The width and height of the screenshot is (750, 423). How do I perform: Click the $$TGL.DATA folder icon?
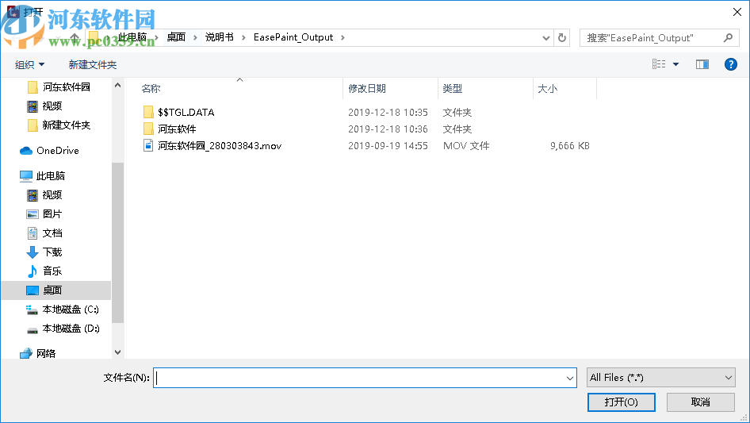click(x=148, y=112)
